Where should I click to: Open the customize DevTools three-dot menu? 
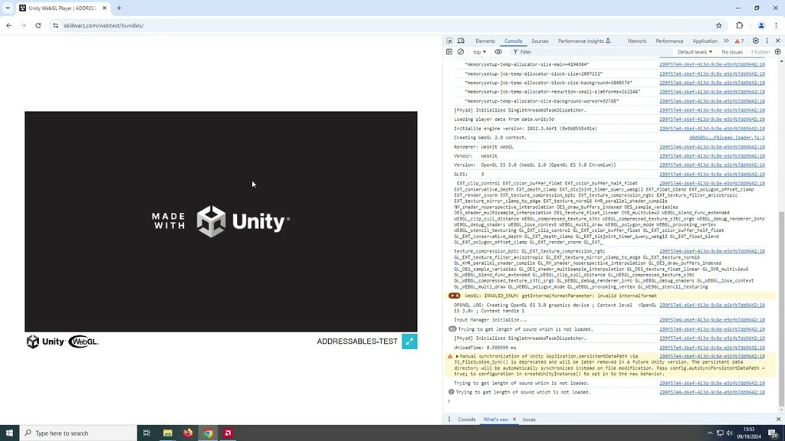tap(766, 41)
